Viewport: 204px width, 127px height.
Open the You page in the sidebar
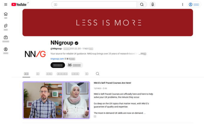point(6,50)
